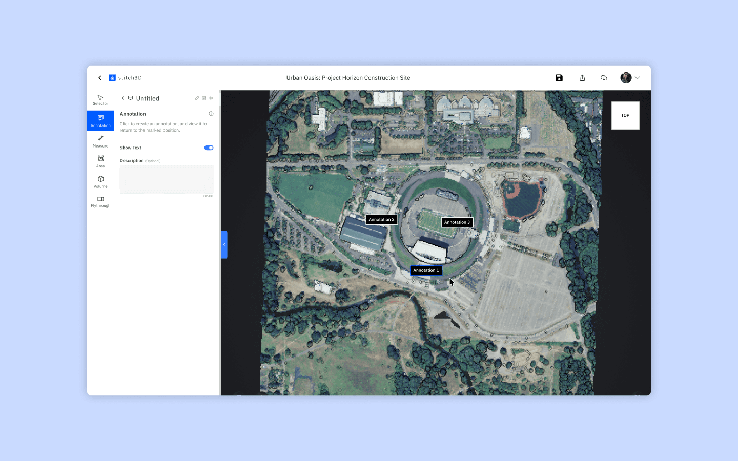Click the 0/500 character counter
Viewport: 738px width, 461px height.
[208, 196]
